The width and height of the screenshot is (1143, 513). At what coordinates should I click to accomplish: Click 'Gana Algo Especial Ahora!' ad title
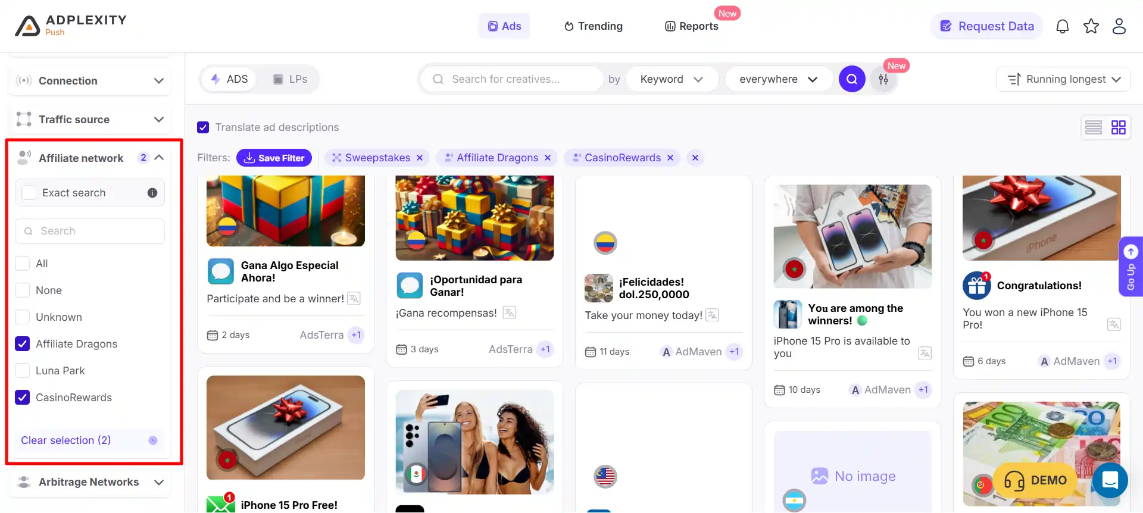coord(289,271)
